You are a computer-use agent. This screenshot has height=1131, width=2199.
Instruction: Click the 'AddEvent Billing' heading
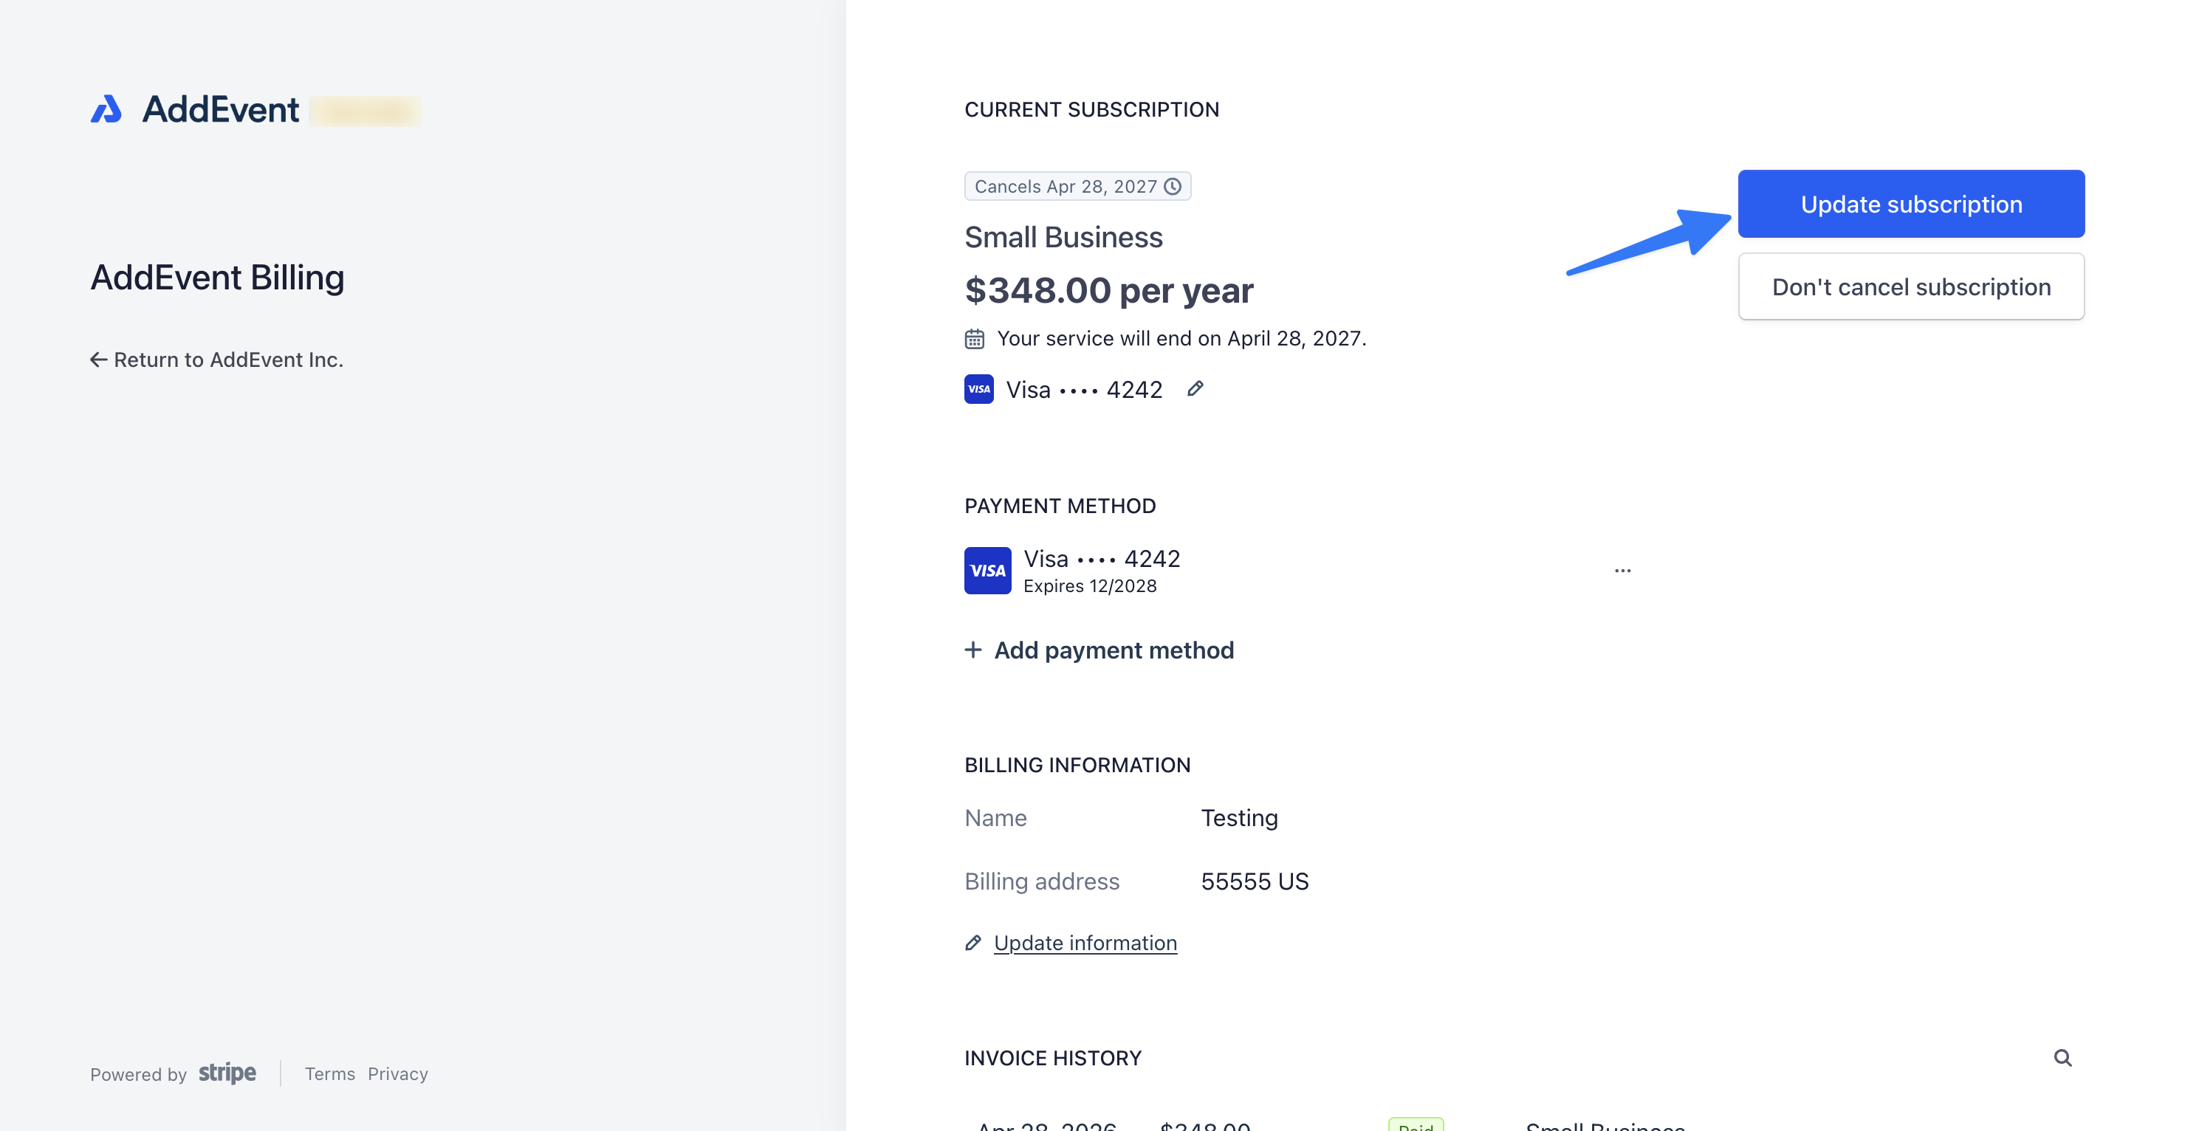pos(218,278)
